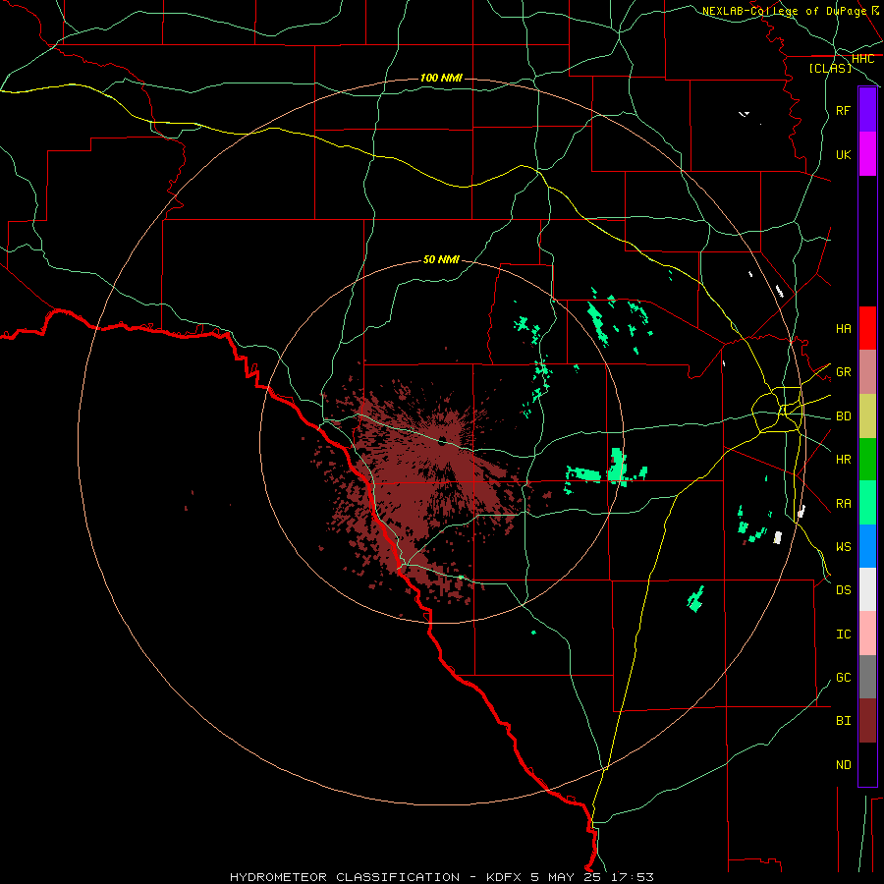Click the 'KDFX' station identifier in the caption
884x884 pixels.
[x=504, y=877]
